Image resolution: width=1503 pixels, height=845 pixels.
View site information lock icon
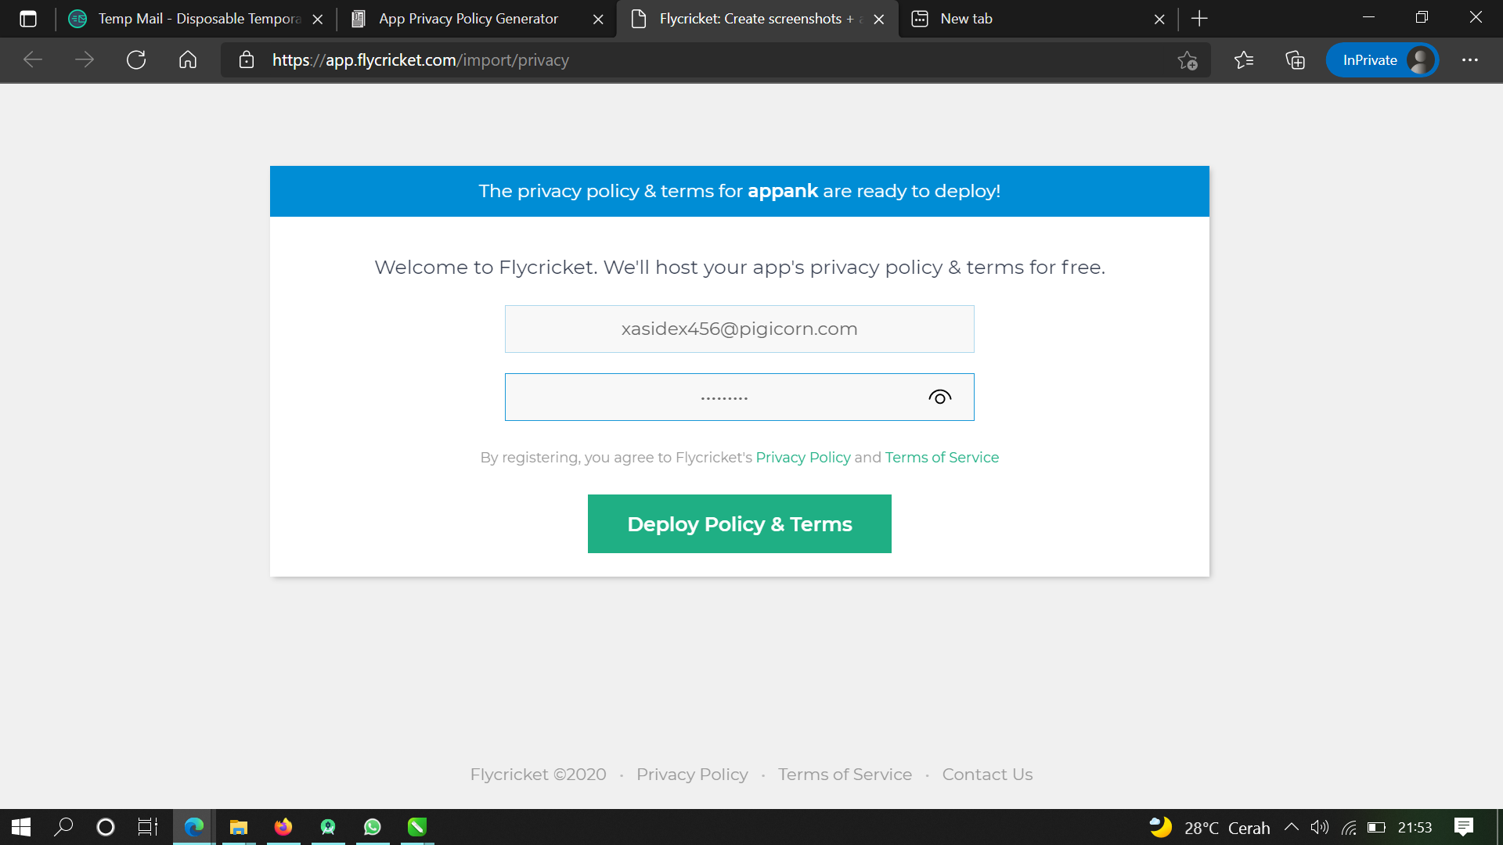(247, 60)
